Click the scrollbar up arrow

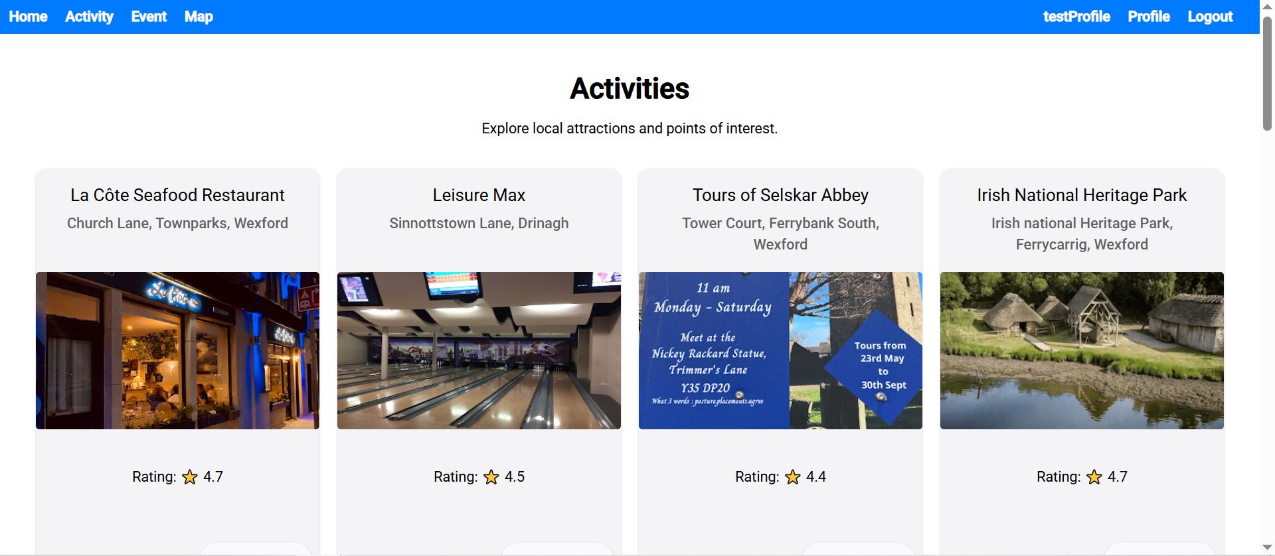click(1267, 5)
